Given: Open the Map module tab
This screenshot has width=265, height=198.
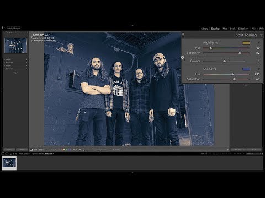Looking at the screenshot, I should tap(225, 29).
